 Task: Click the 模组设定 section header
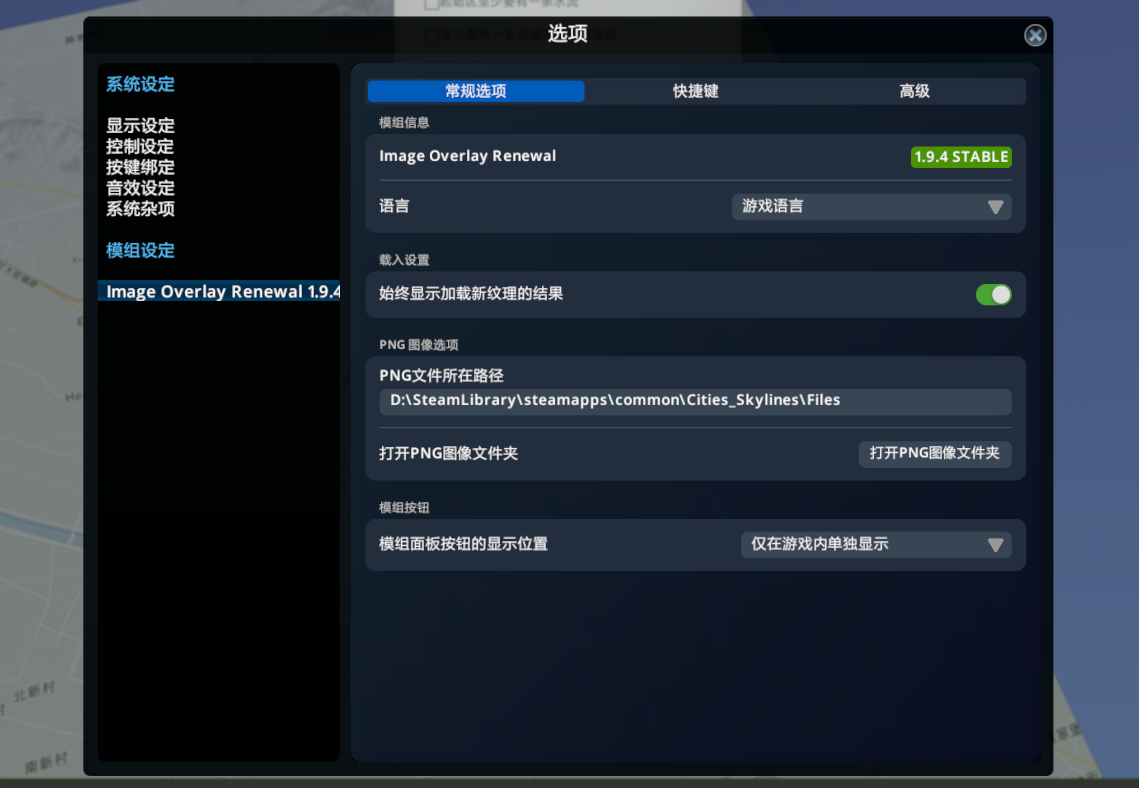[140, 251]
